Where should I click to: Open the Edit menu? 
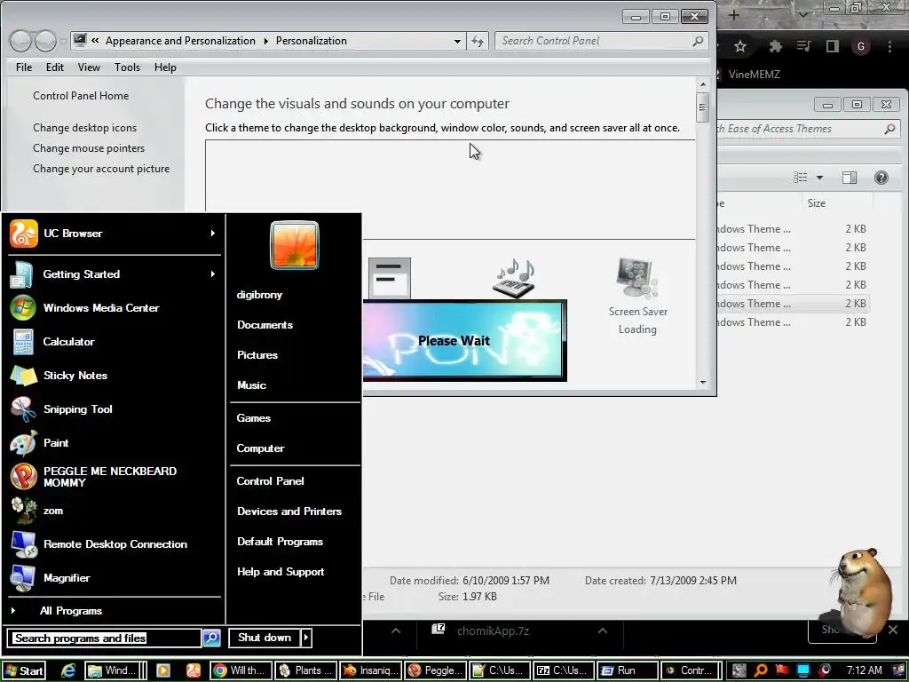coord(54,67)
